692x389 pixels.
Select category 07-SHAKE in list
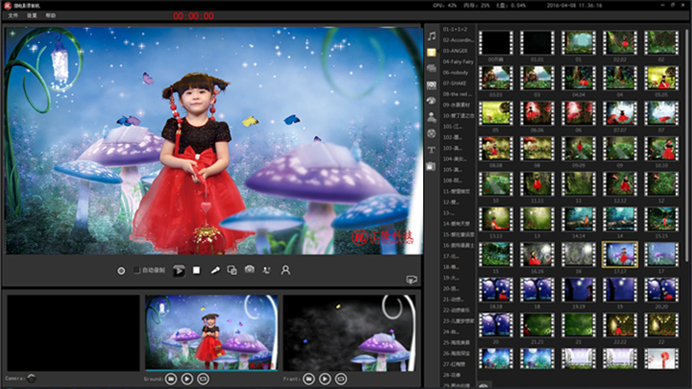455,83
